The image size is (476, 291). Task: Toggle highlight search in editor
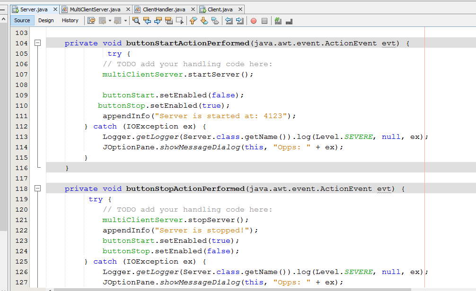click(x=169, y=20)
